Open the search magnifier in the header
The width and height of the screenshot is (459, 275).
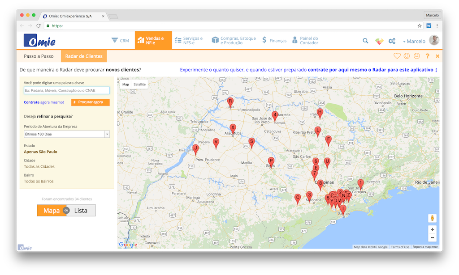click(x=365, y=41)
